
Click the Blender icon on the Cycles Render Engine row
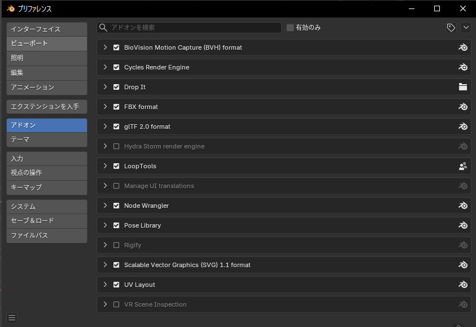[x=463, y=67]
